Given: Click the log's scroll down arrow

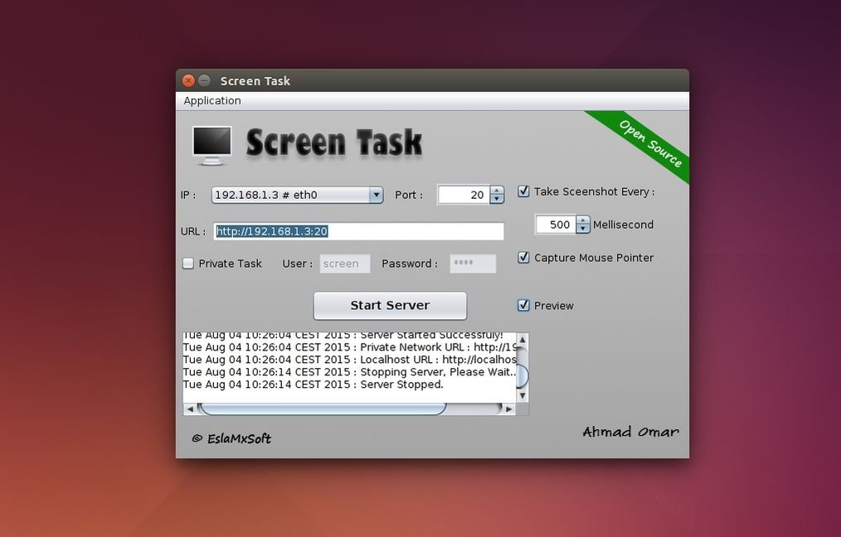Looking at the screenshot, I should pyautogui.click(x=522, y=396).
